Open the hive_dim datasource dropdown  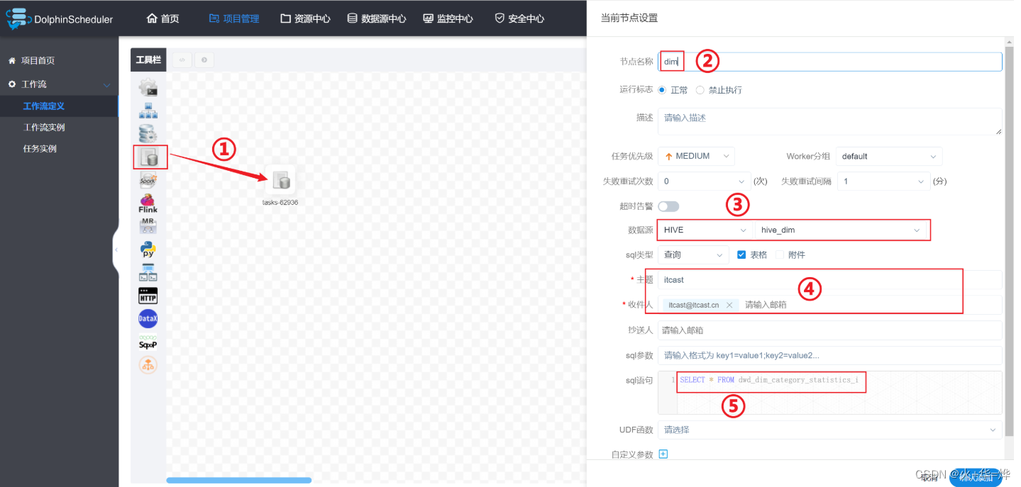click(x=841, y=230)
